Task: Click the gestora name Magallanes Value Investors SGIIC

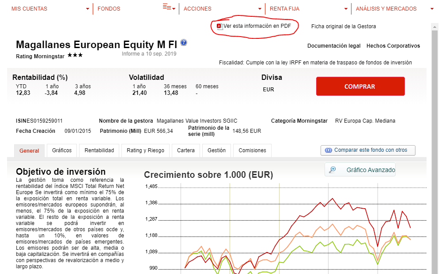Action: coord(197,121)
